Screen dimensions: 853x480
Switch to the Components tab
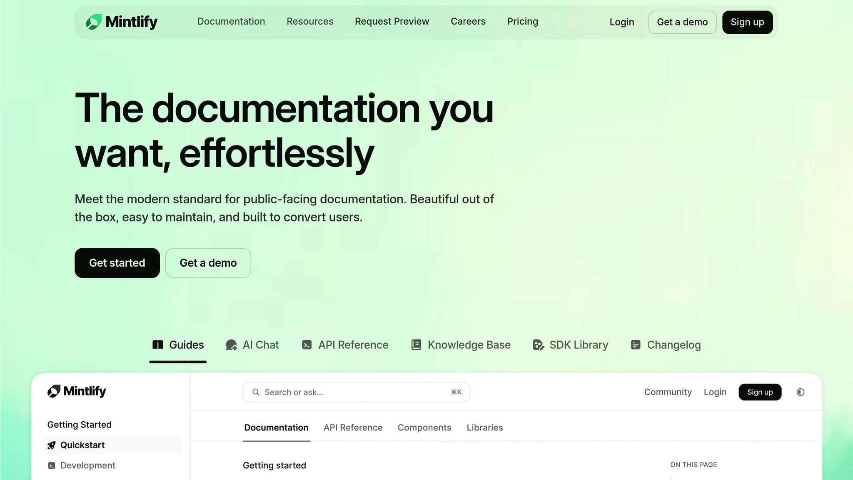click(x=424, y=427)
